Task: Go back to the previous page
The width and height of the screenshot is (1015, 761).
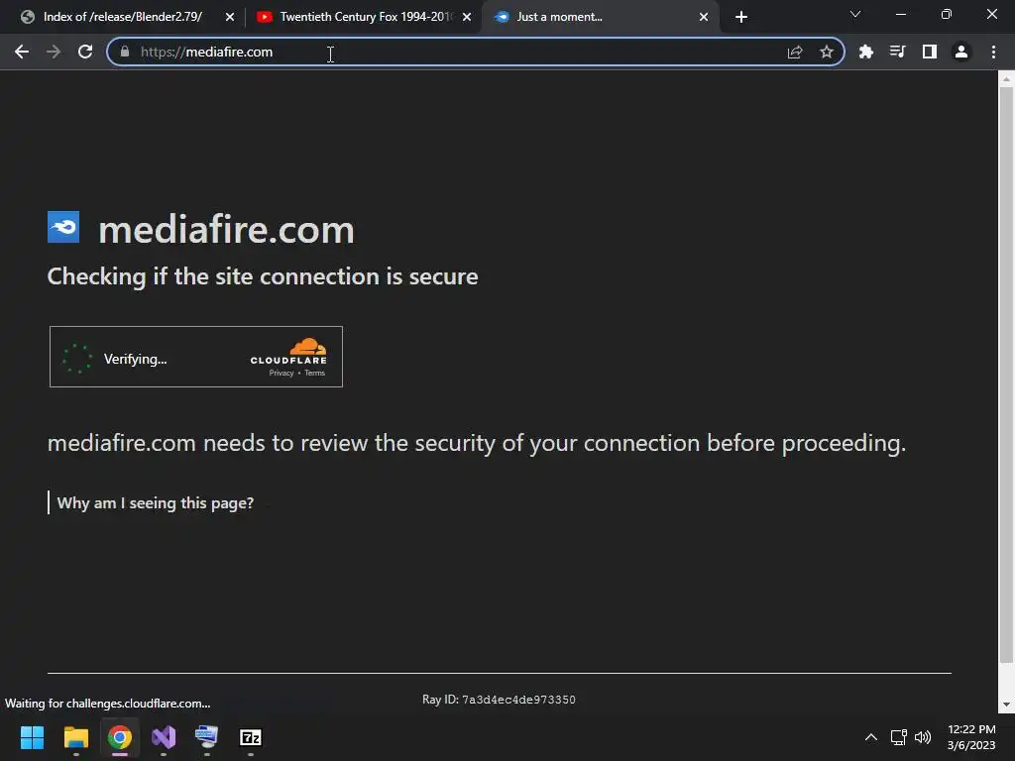Action: click(22, 52)
